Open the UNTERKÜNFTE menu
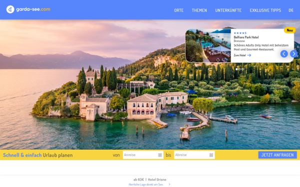The image size is (300, 187). [x=228, y=10]
